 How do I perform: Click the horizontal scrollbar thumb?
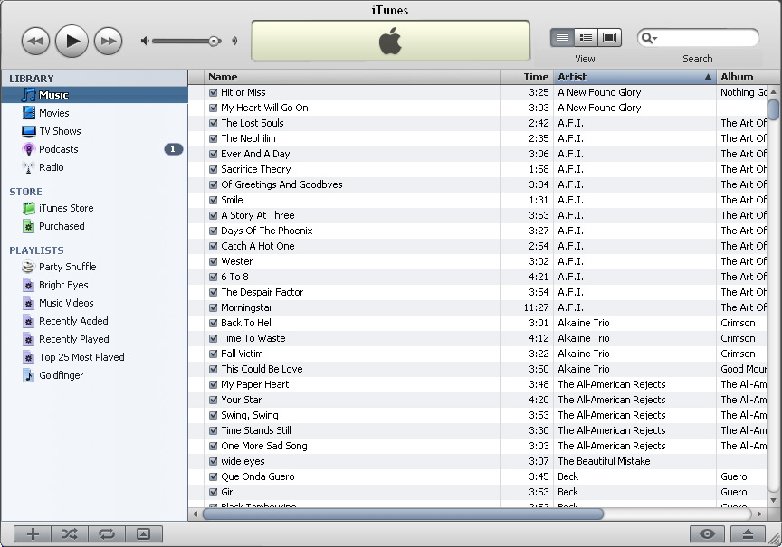pos(403,514)
